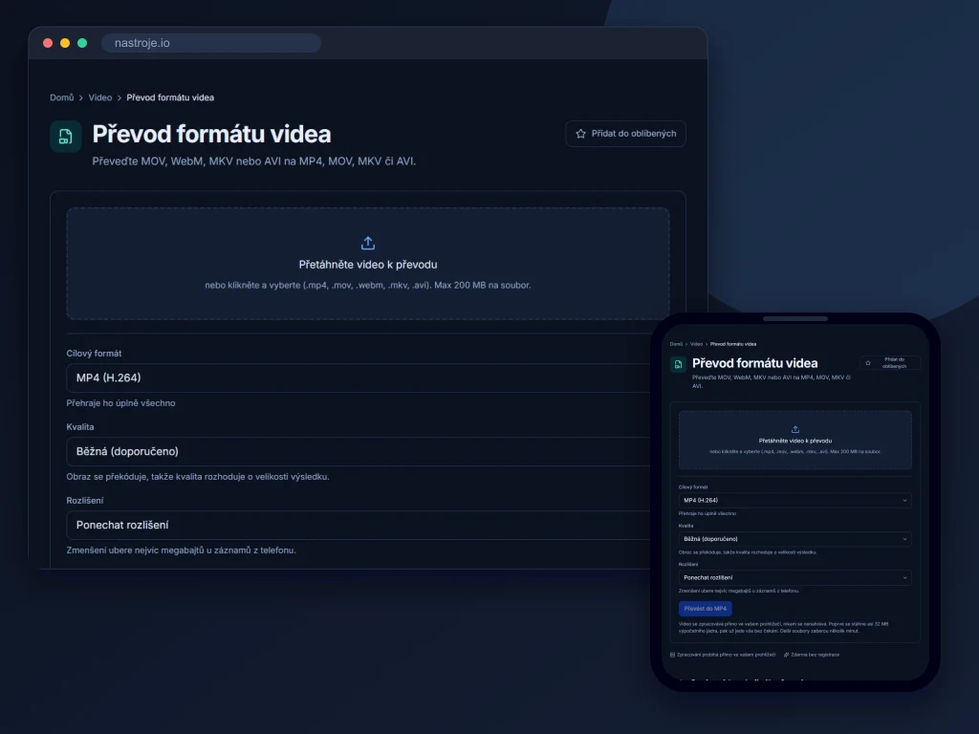Image resolution: width=979 pixels, height=734 pixels.
Task: Click desktop hint 'Zmenšení ubere nejvíc megabajtů'
Action: coord(181,550)
